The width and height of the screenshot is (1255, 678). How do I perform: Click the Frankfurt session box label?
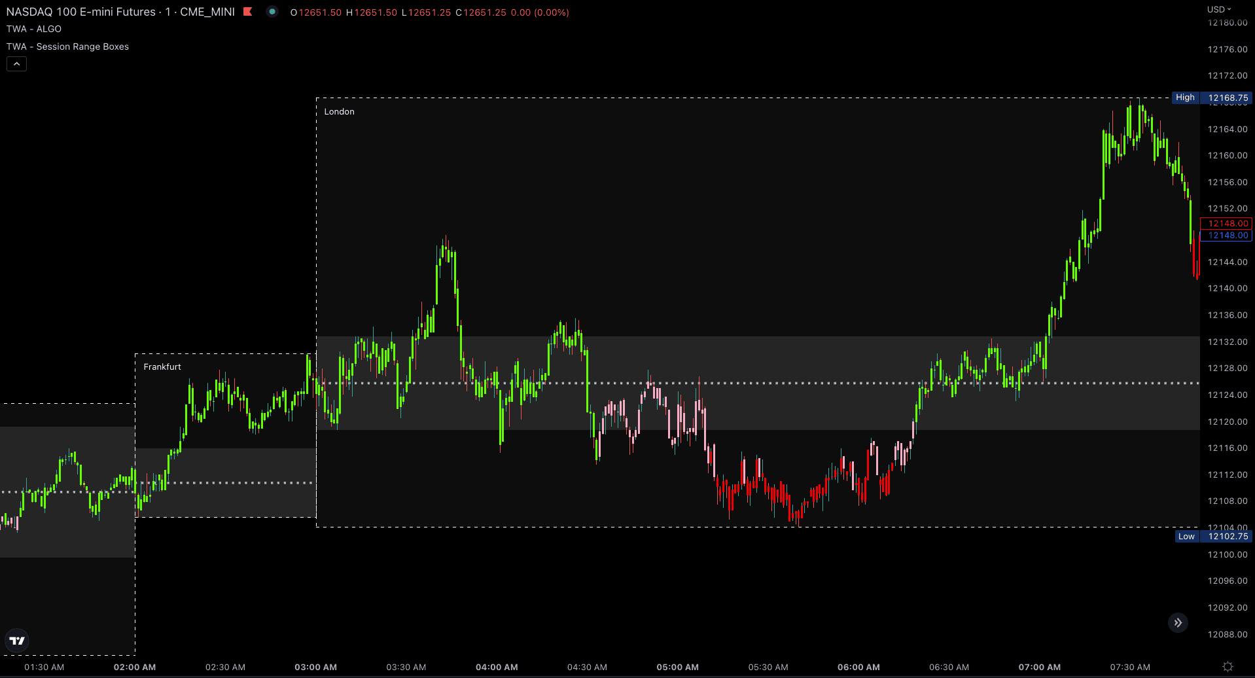pos(162,367)
